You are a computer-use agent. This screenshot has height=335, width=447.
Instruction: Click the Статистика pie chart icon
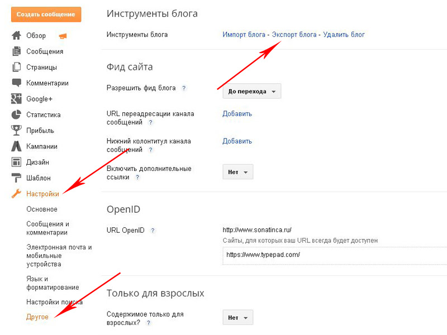coord(16,114)
